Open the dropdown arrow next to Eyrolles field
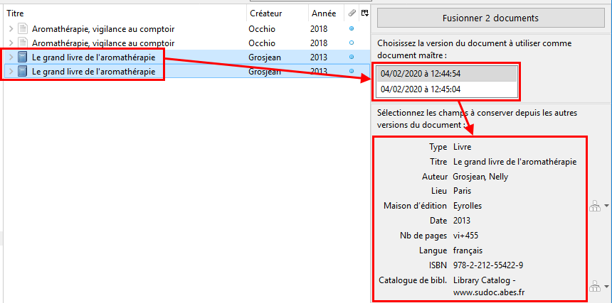The height and width of the screenshot is (303, 612). [x=606, y=206]
